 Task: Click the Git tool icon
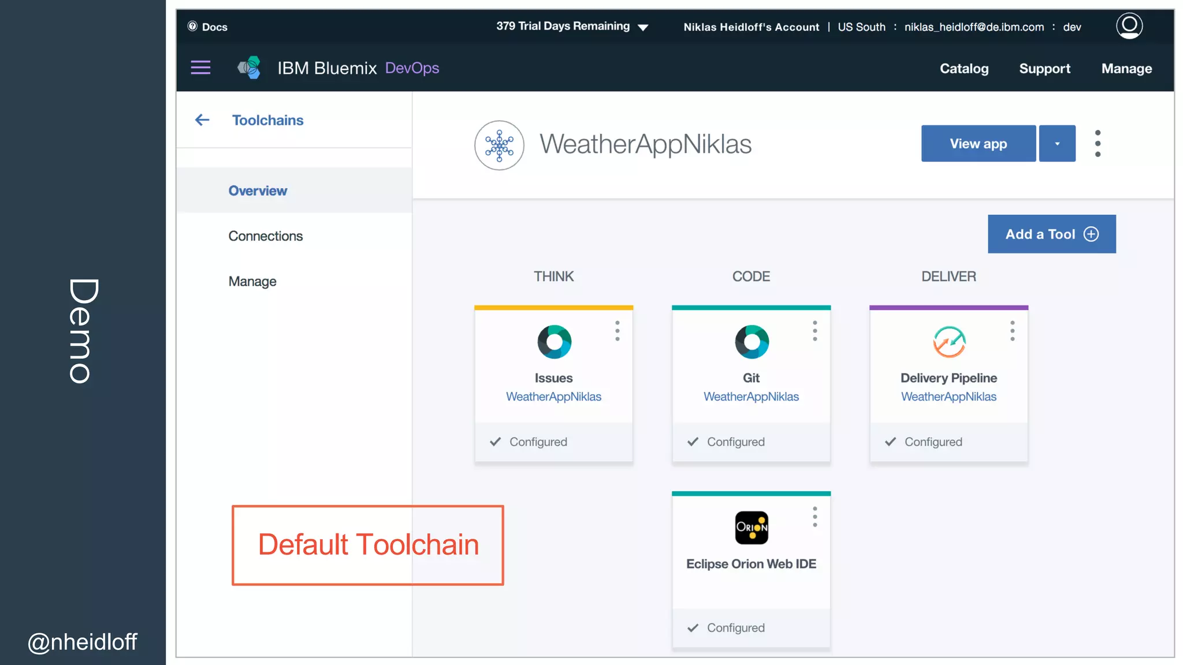pyautogui.click(x=752, y=342)
